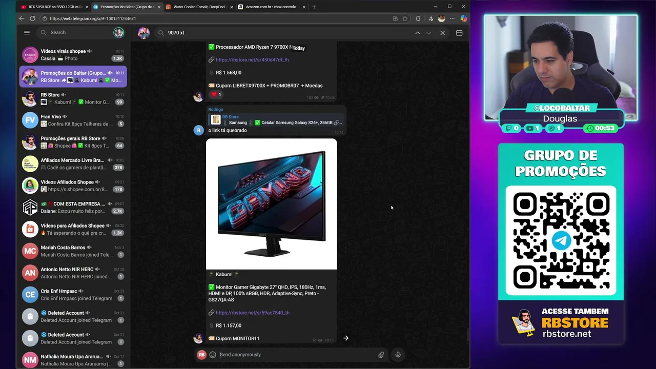
Task: Open the search-by-date calendar icon
Action: point(459,33)
